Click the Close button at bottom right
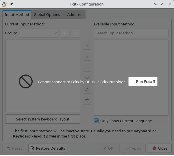174x156 pixels. click(160, 148)
